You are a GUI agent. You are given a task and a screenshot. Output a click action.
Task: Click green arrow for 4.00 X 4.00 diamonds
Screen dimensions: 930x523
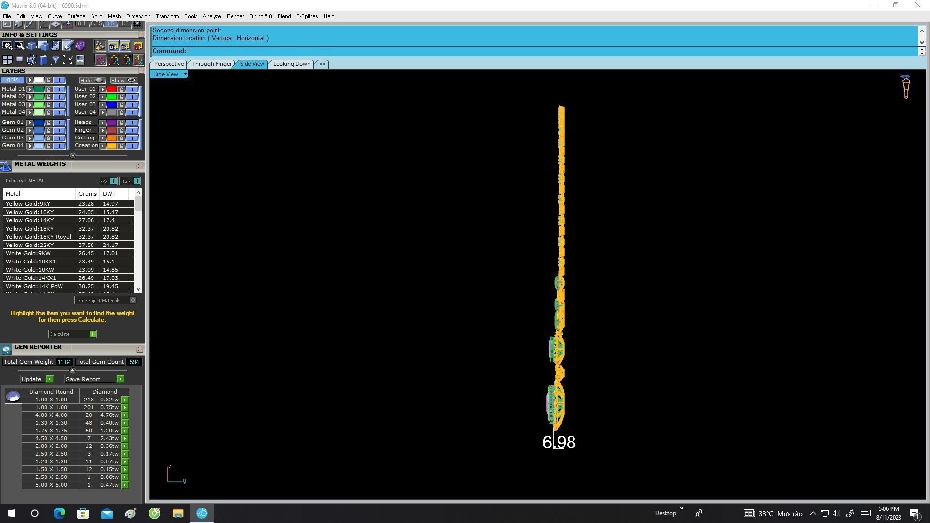(125, 415)
